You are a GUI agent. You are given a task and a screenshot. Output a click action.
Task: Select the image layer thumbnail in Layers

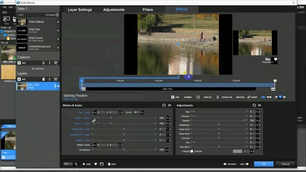tap(22, 86)
